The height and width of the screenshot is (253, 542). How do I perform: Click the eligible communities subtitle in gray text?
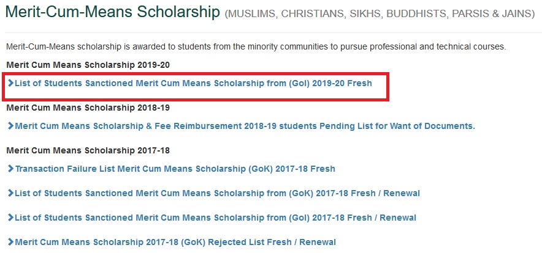pos(380,14)
